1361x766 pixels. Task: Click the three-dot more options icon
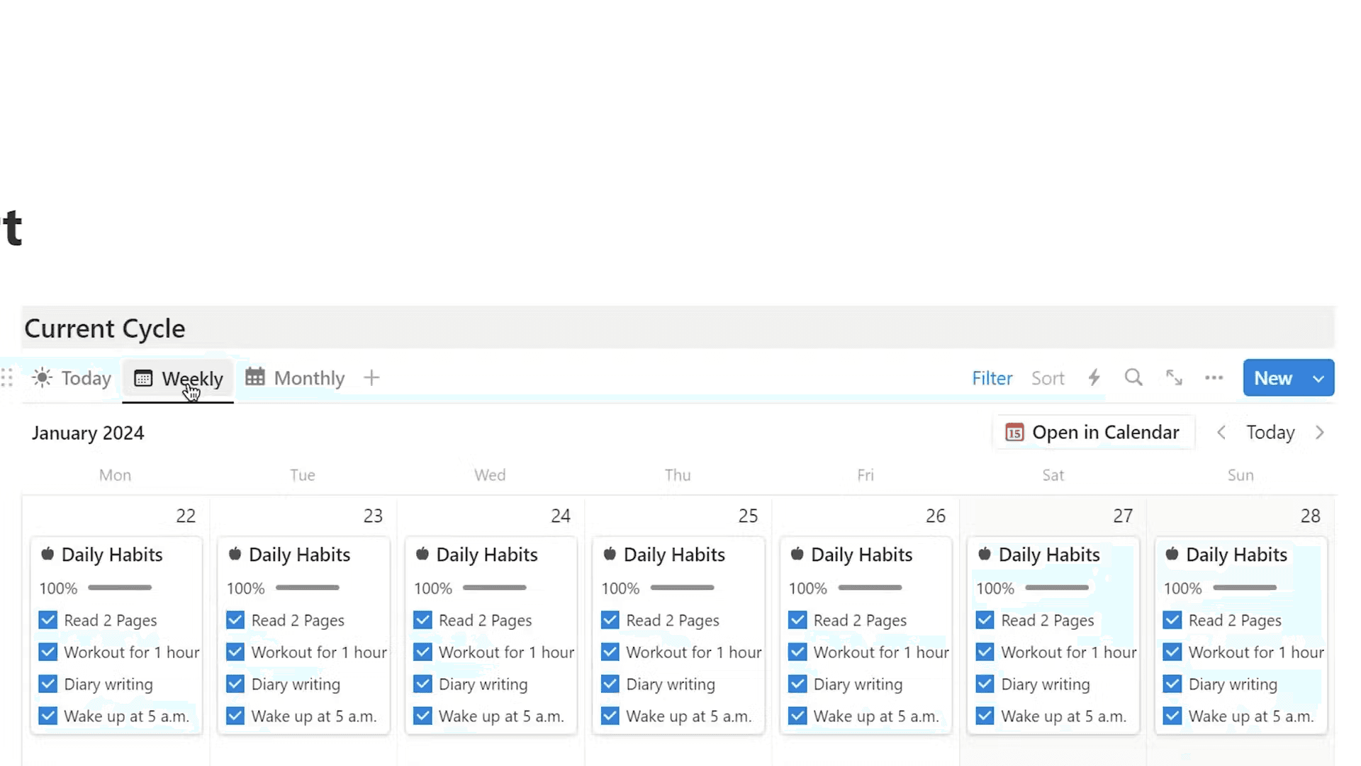(1214, 377)
